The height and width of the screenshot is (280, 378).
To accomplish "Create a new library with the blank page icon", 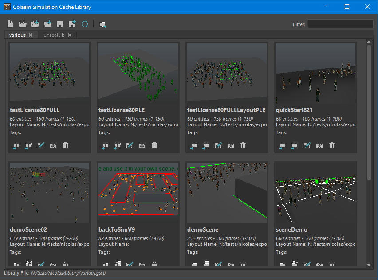I will tap(10, 24).
